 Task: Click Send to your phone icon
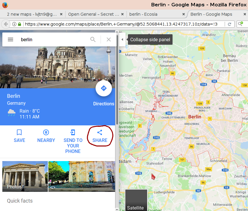click(73, 132)
